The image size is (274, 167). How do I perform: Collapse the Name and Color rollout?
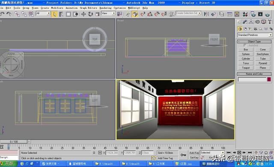(x=254, y=74)
